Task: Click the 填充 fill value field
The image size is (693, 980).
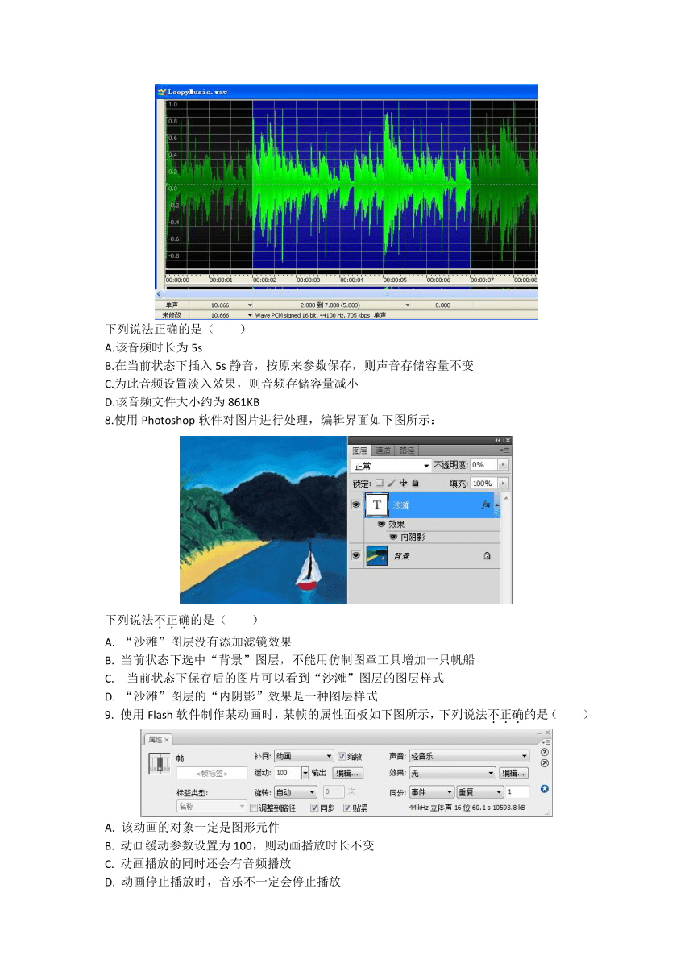Action: point(483,484)
